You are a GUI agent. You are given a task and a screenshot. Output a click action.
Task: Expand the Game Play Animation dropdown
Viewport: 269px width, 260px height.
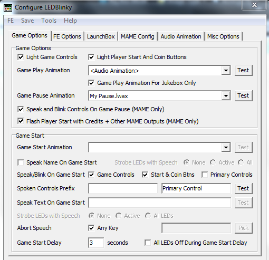tap(226, 71)
